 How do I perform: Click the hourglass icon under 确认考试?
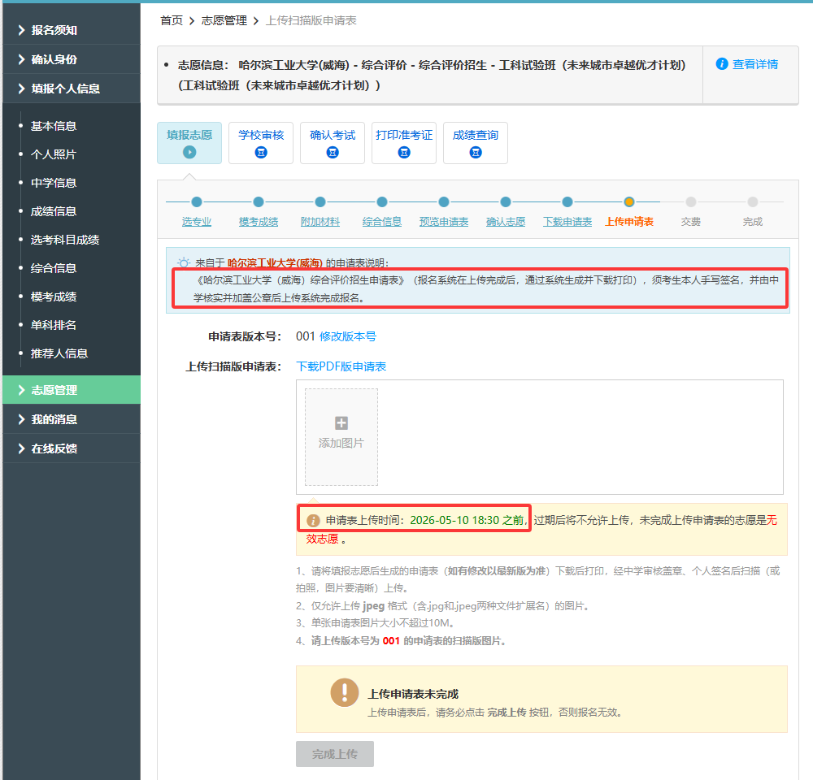(x=333, y=153)
